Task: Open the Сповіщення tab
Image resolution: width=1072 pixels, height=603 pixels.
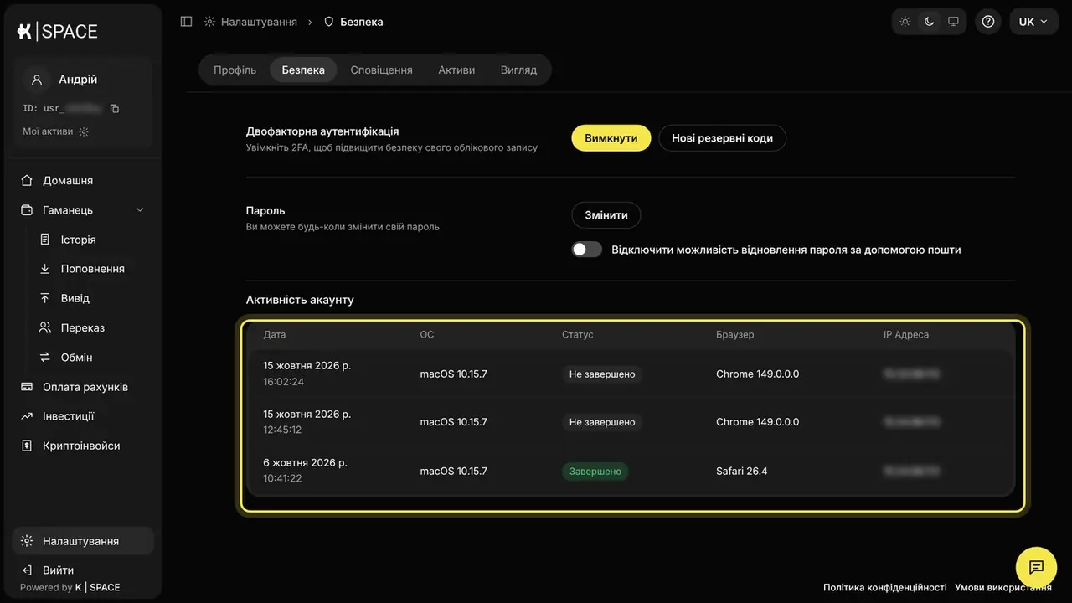Action: (381, 70)
